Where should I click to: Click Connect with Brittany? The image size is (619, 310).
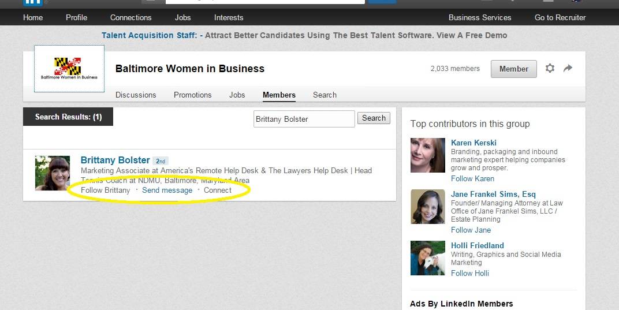tap(218, 190)
